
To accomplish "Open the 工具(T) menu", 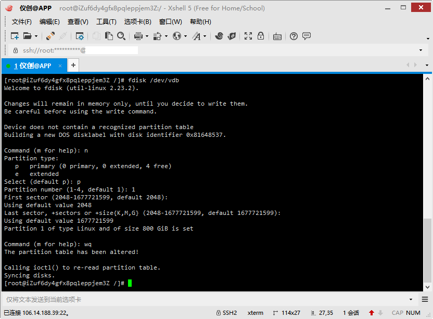I will [106, 22].
